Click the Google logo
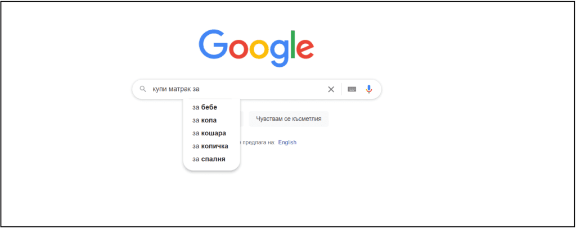This screenshot has width=576, height=229. [x=256, y=49]
